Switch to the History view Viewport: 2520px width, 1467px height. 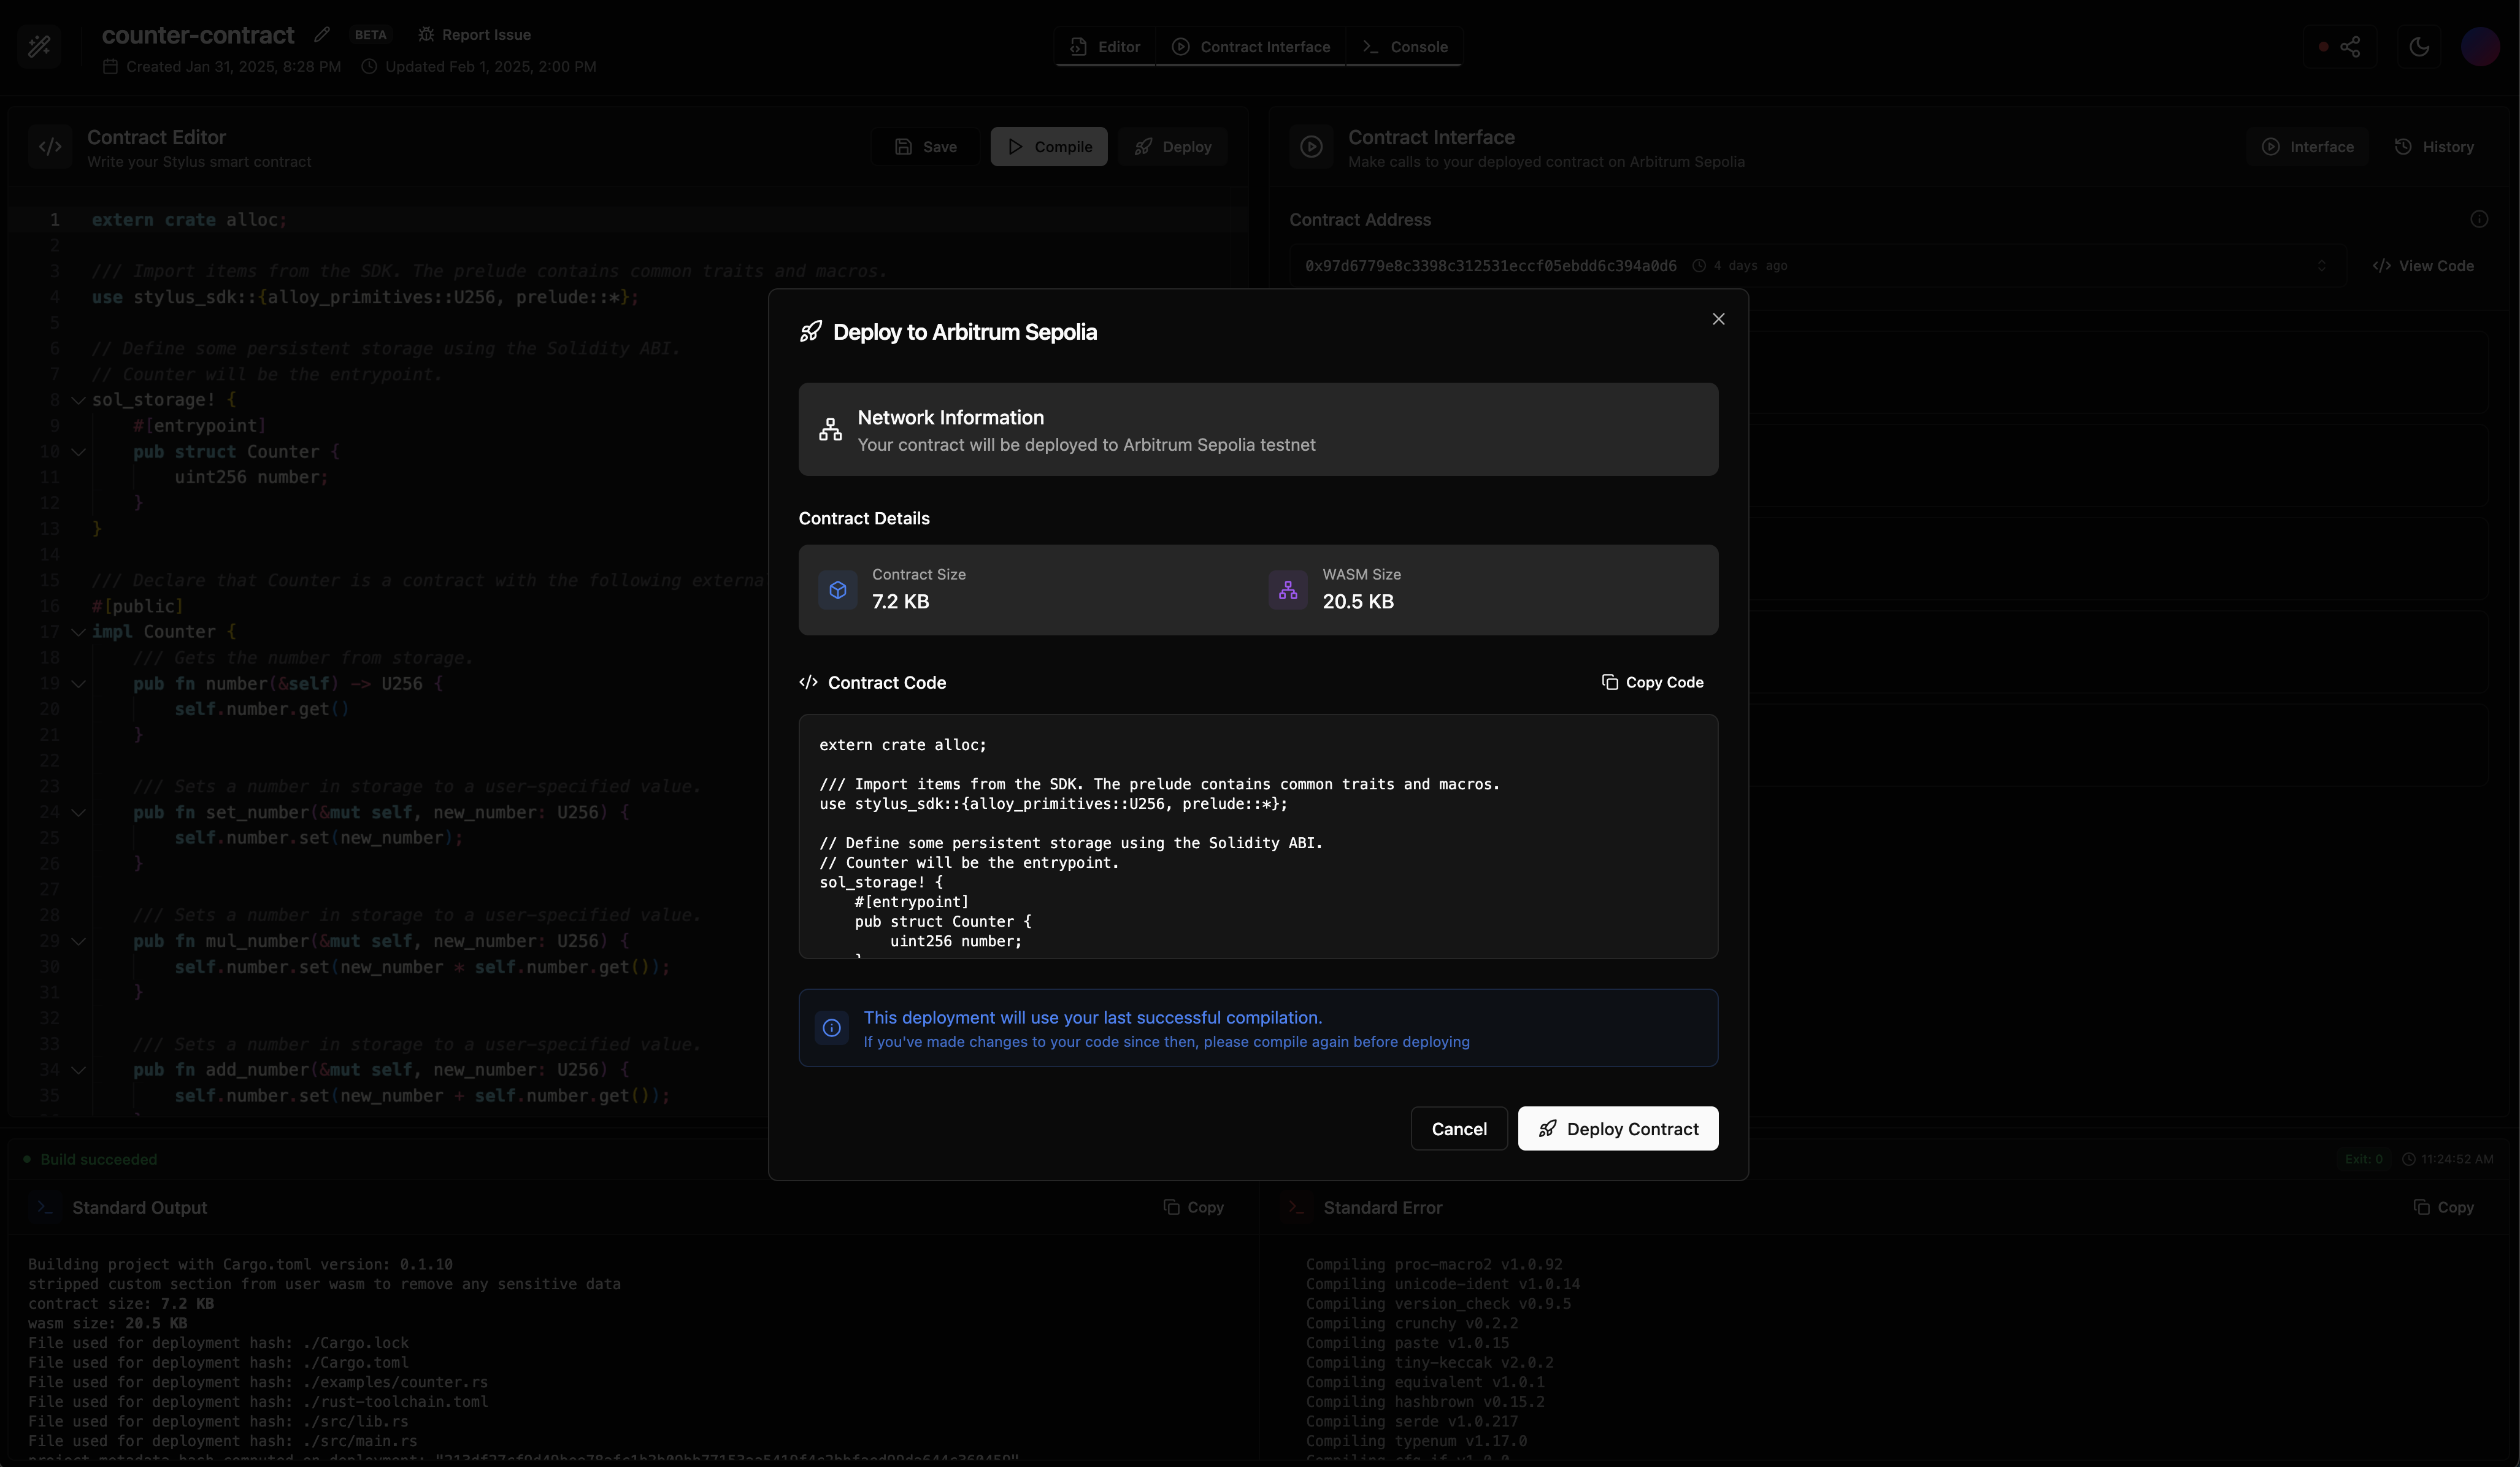tap(2434, 146)
